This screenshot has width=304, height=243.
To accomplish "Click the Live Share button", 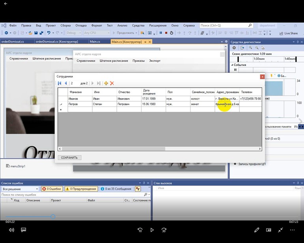I will pos(289,33).
